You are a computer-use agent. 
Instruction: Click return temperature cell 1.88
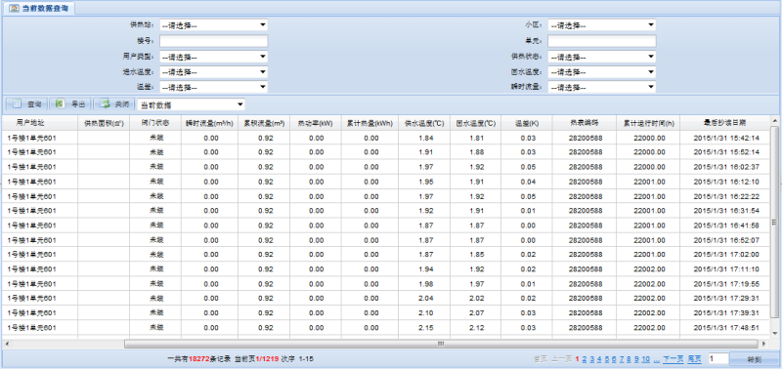click(x=476, y=152)
